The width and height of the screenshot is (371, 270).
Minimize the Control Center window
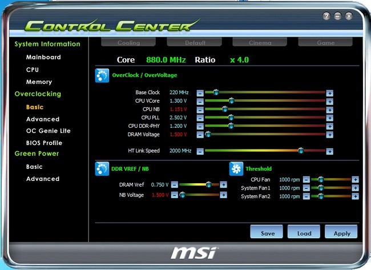(338, 16)
